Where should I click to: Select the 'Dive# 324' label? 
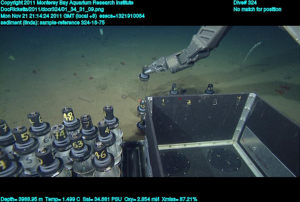click(245, 3)
